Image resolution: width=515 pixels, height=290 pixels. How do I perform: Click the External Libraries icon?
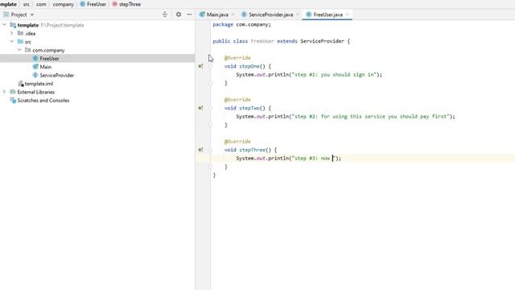point(13,92)
